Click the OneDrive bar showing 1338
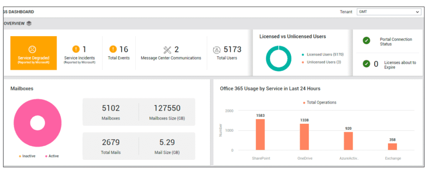The width and height of the screenshot is (430, 170). (304, 137)
